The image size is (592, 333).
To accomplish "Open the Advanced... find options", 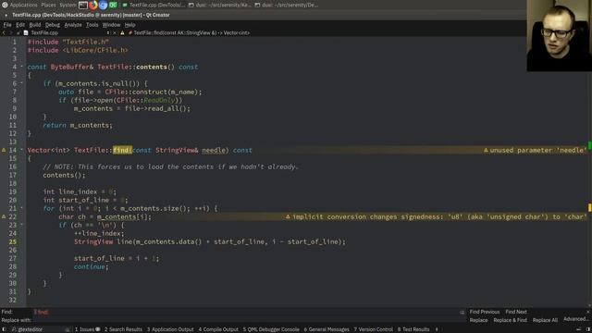I will (x=575, y=319).
